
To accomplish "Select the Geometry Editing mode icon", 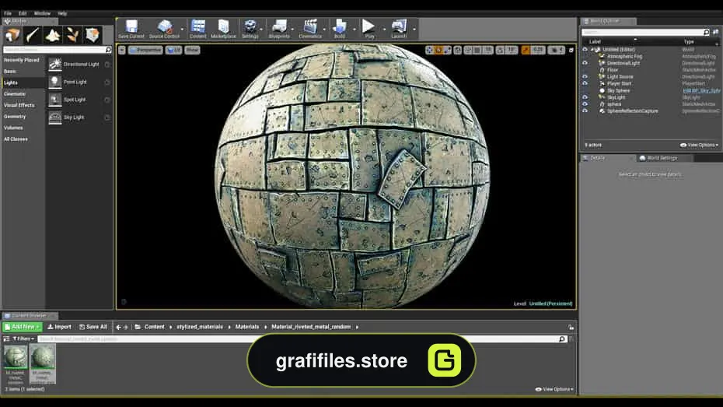I will click(x=93, y=35).
